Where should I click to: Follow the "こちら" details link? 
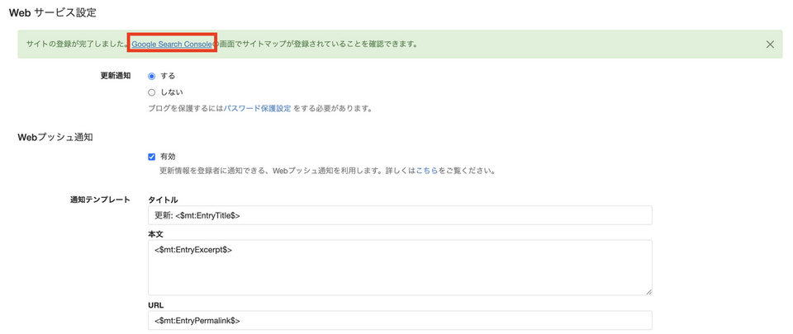(x=426, y=172)
